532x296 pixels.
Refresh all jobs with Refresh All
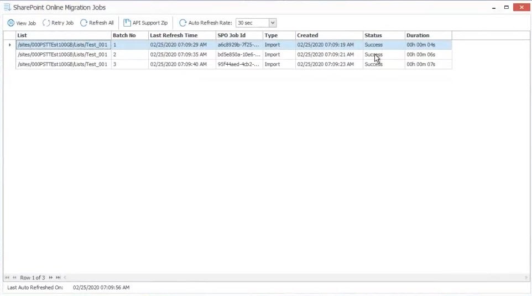97,23
